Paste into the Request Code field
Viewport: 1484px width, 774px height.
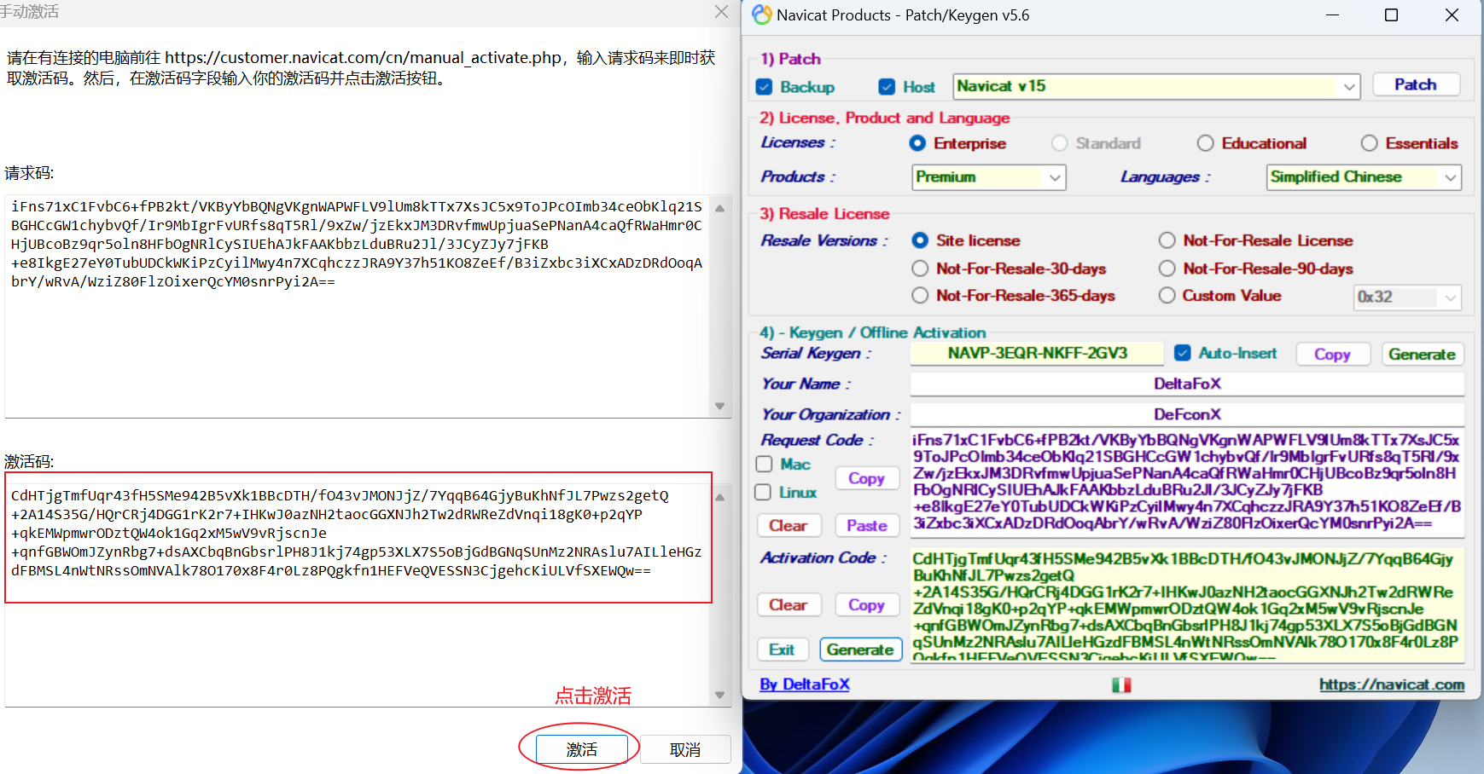(x=866, y=525)
